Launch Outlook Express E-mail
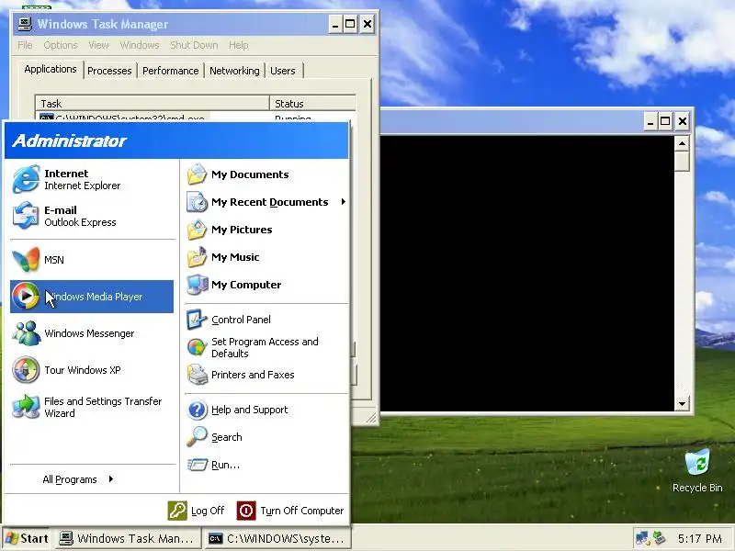The height and width of the screenshot is (551, 735). [x=93, y=216]
